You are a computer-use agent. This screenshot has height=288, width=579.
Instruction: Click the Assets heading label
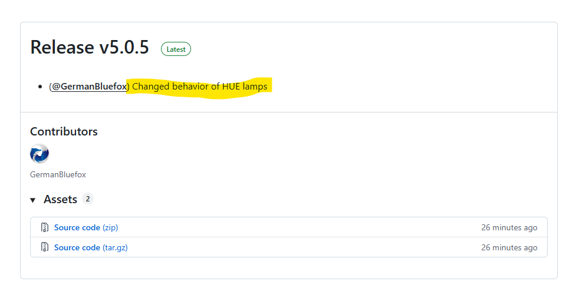(60, 200)
